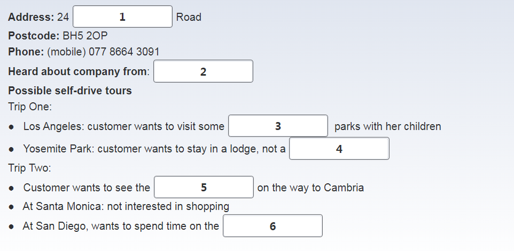Click blank 1 for the road name
514x251 pixels.
tap(122, 17)
